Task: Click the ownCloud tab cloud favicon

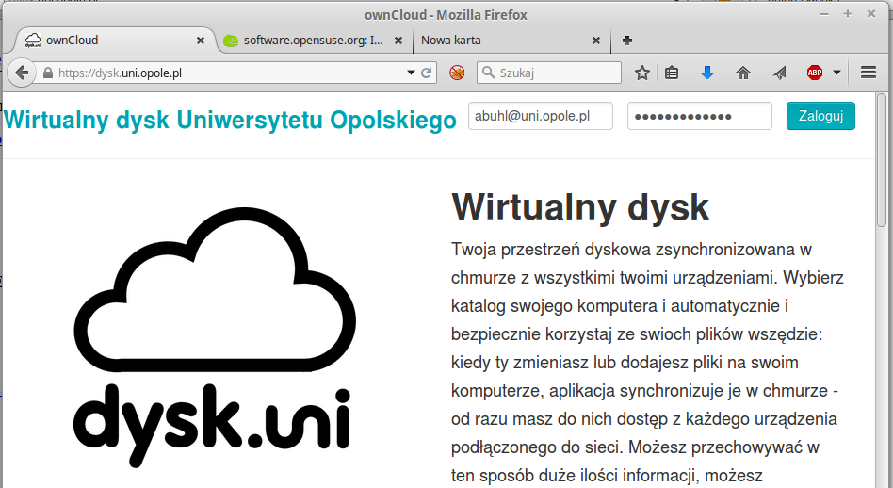Action: coord(33,40)
